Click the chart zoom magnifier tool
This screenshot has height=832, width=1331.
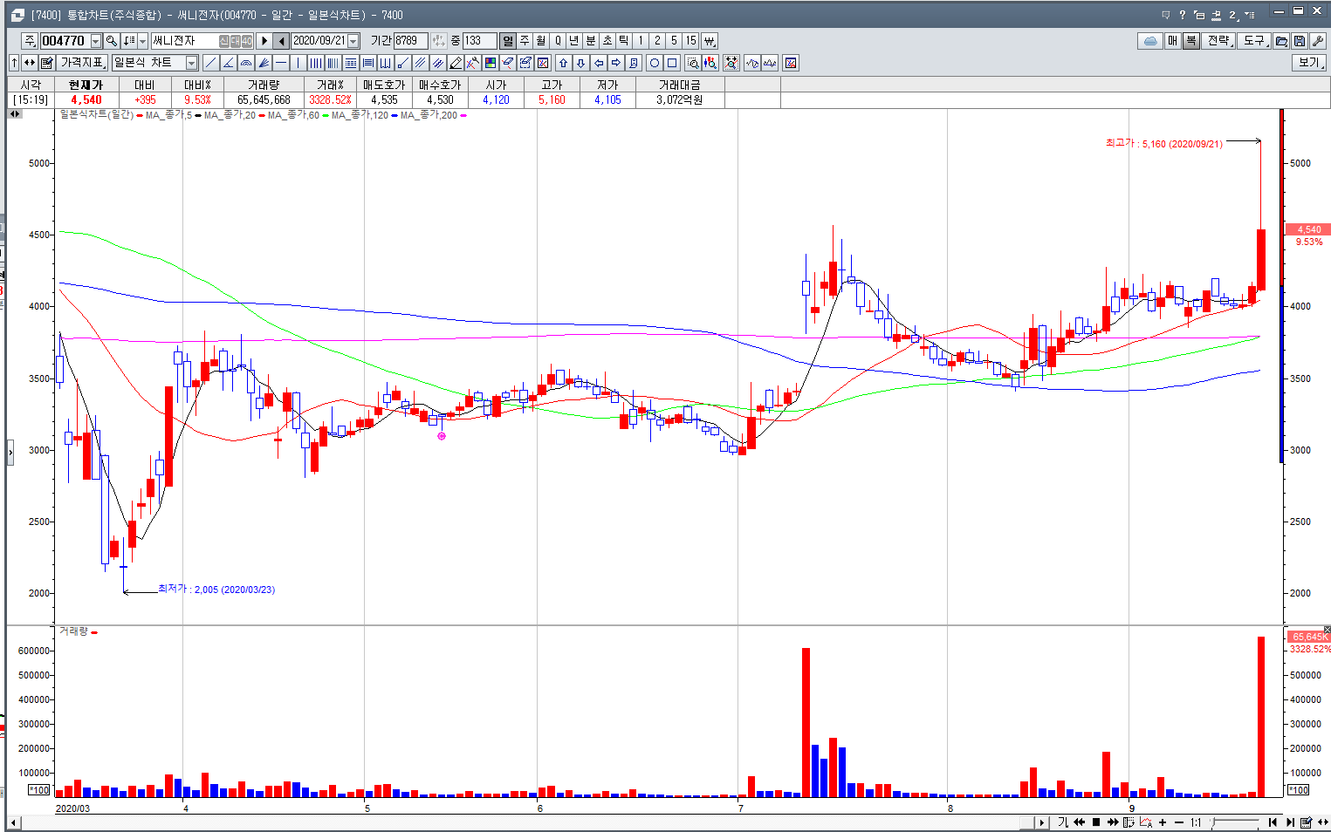(x=694, y=63)
